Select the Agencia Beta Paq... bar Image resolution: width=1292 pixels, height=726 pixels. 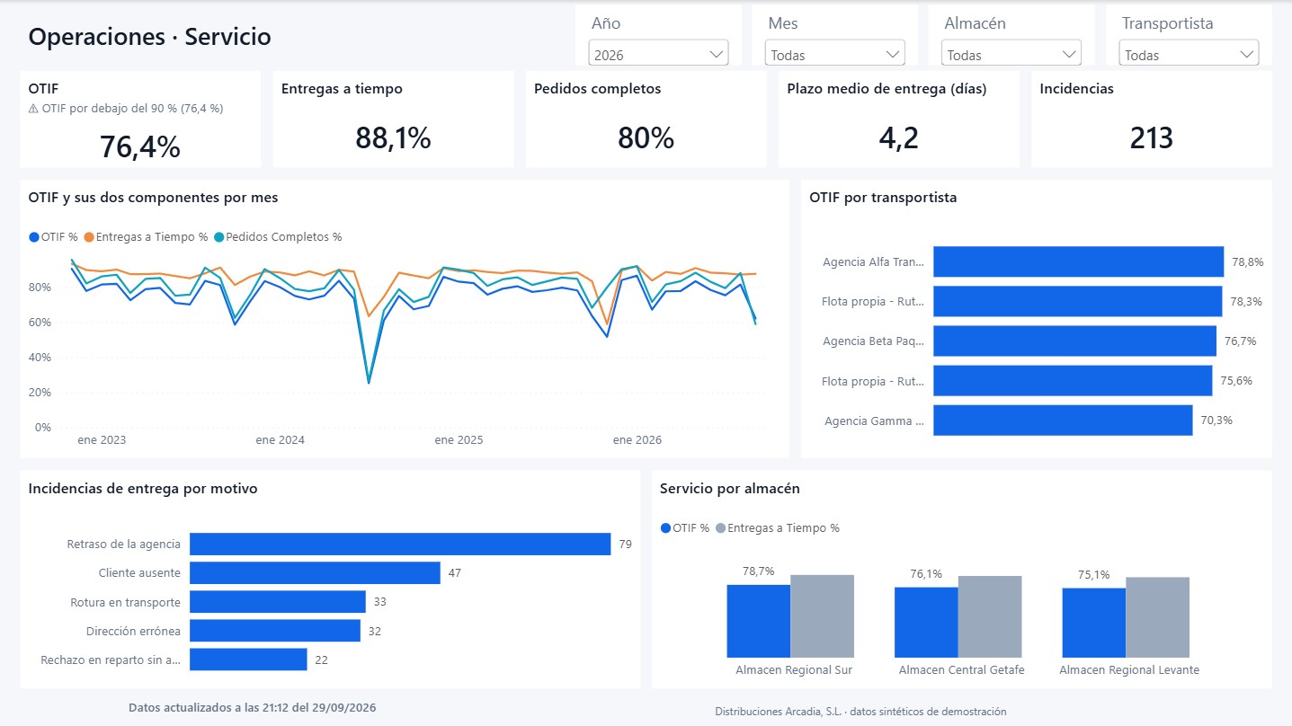pos(1074,341)
